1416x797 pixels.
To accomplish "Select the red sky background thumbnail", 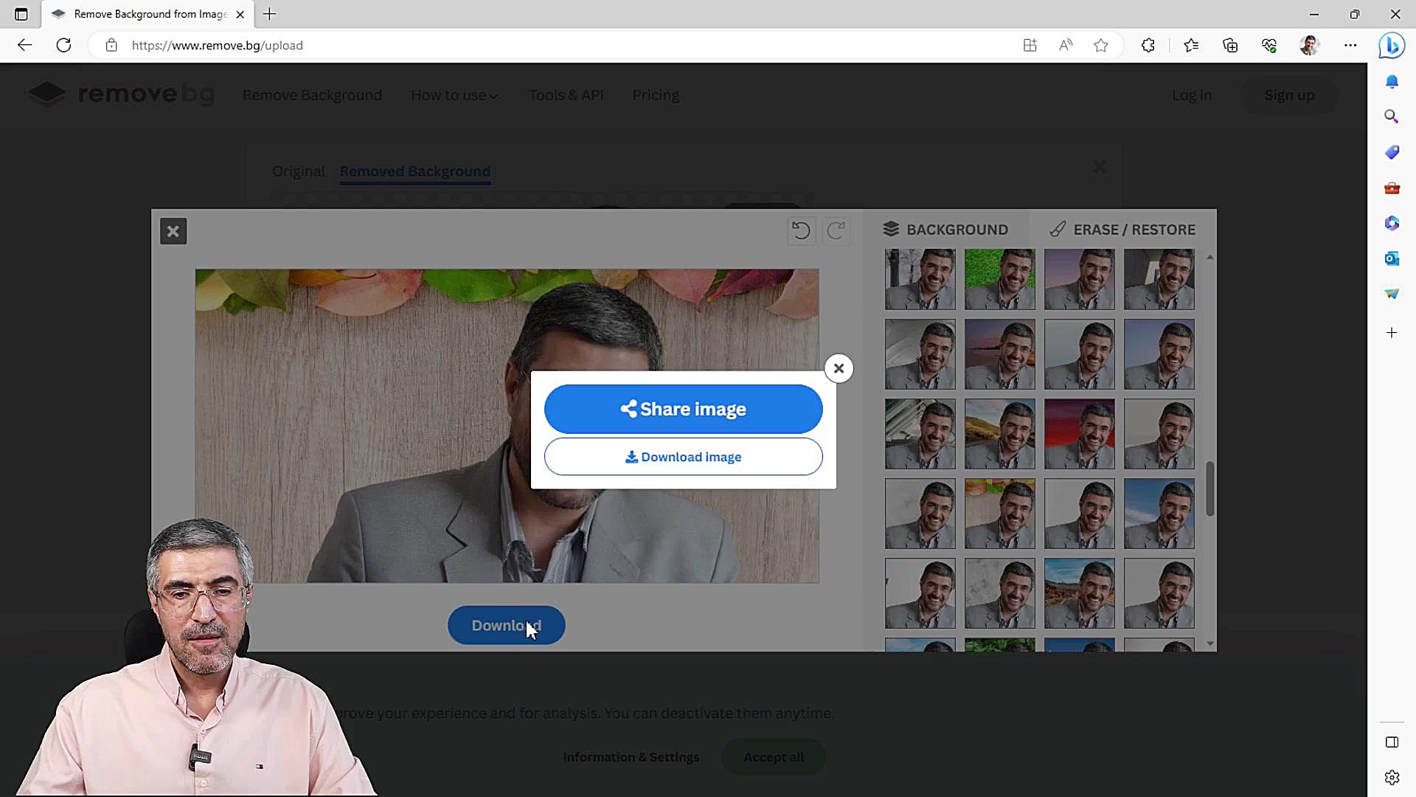I will pos(1079,434).
